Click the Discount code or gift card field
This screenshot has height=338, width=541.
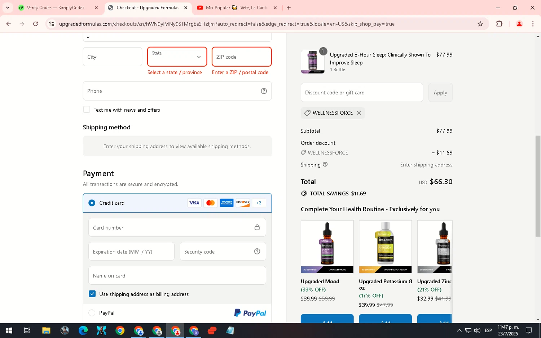coord(362,93)
